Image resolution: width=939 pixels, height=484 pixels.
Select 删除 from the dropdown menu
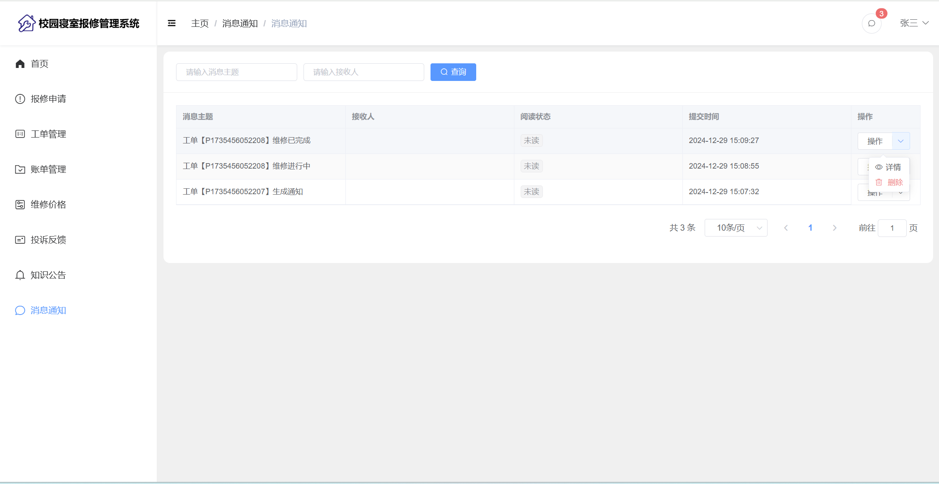tap(890, 182)
